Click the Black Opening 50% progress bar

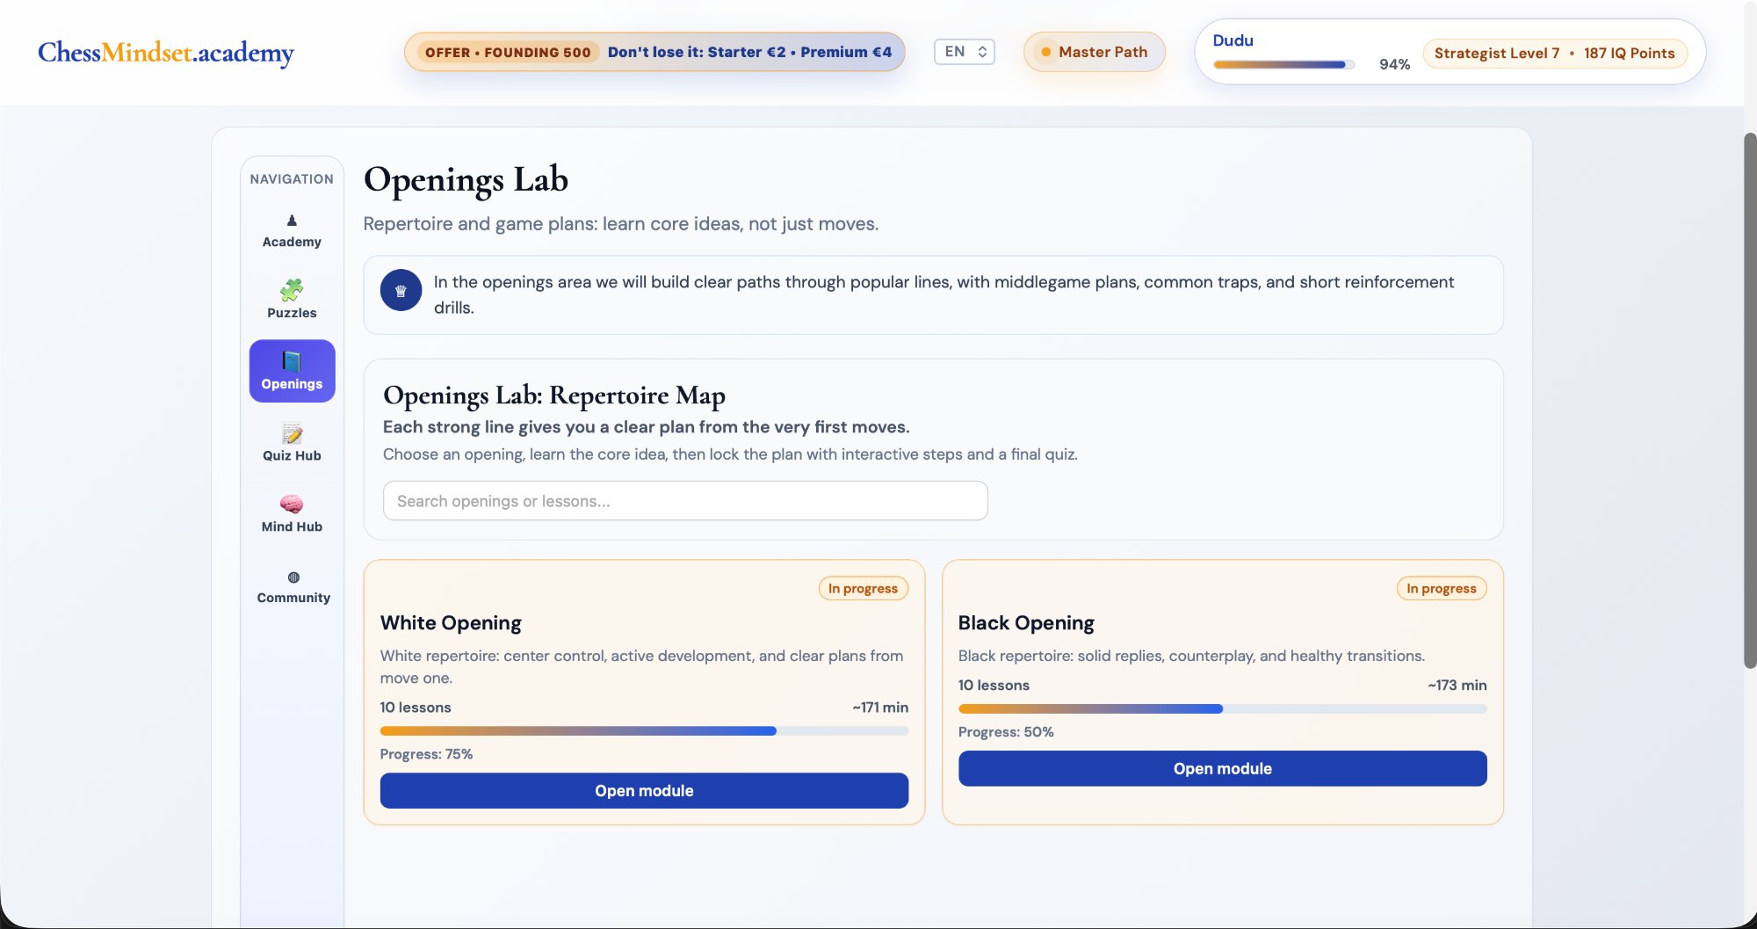[x=1222, y=709]
